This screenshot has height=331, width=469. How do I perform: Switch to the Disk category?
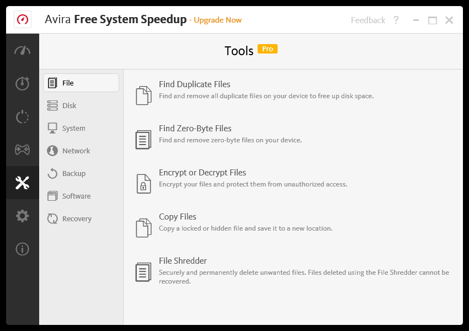tap(69, 105)
